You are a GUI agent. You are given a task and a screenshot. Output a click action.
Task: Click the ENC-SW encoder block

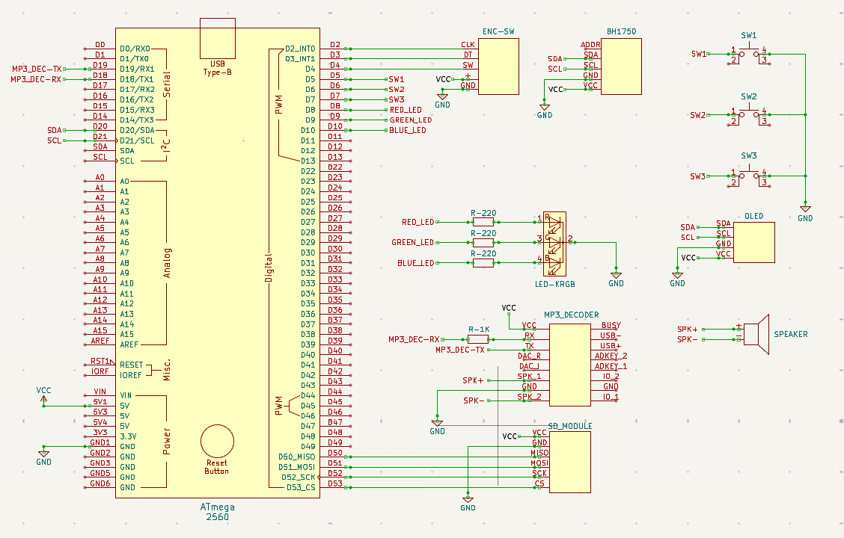(498, 67)
